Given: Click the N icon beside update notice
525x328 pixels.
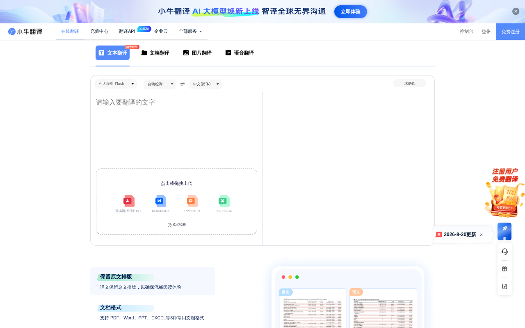Looking at the screenshot, I should [x=439, y=235].
